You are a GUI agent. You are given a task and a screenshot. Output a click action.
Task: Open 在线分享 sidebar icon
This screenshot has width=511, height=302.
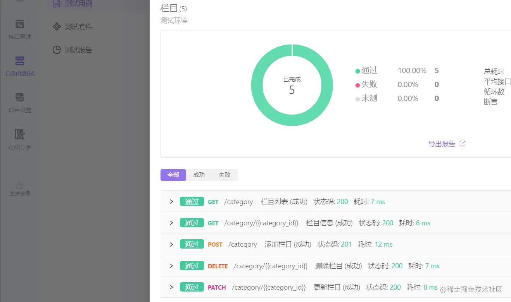click(x=20, y=134)
